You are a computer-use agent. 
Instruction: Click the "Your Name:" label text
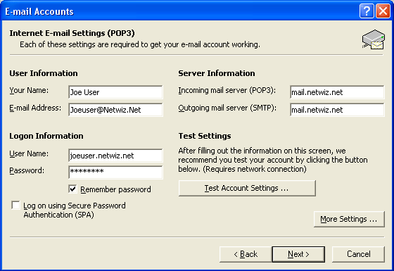pyautogui.click(x=29, y=90)
